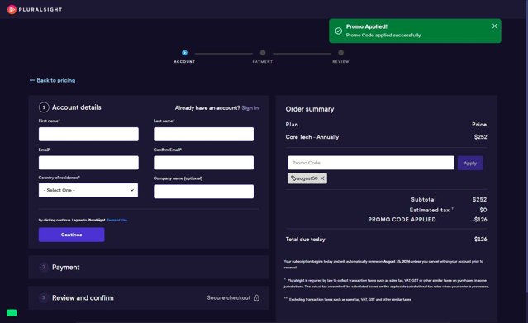Click the Secure checkout lock icon
The width and height of the screenshot is (528, 323).
click(x=257, y=297)
